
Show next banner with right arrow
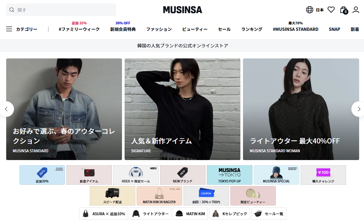pyautogui.click(x=359, y=109)
